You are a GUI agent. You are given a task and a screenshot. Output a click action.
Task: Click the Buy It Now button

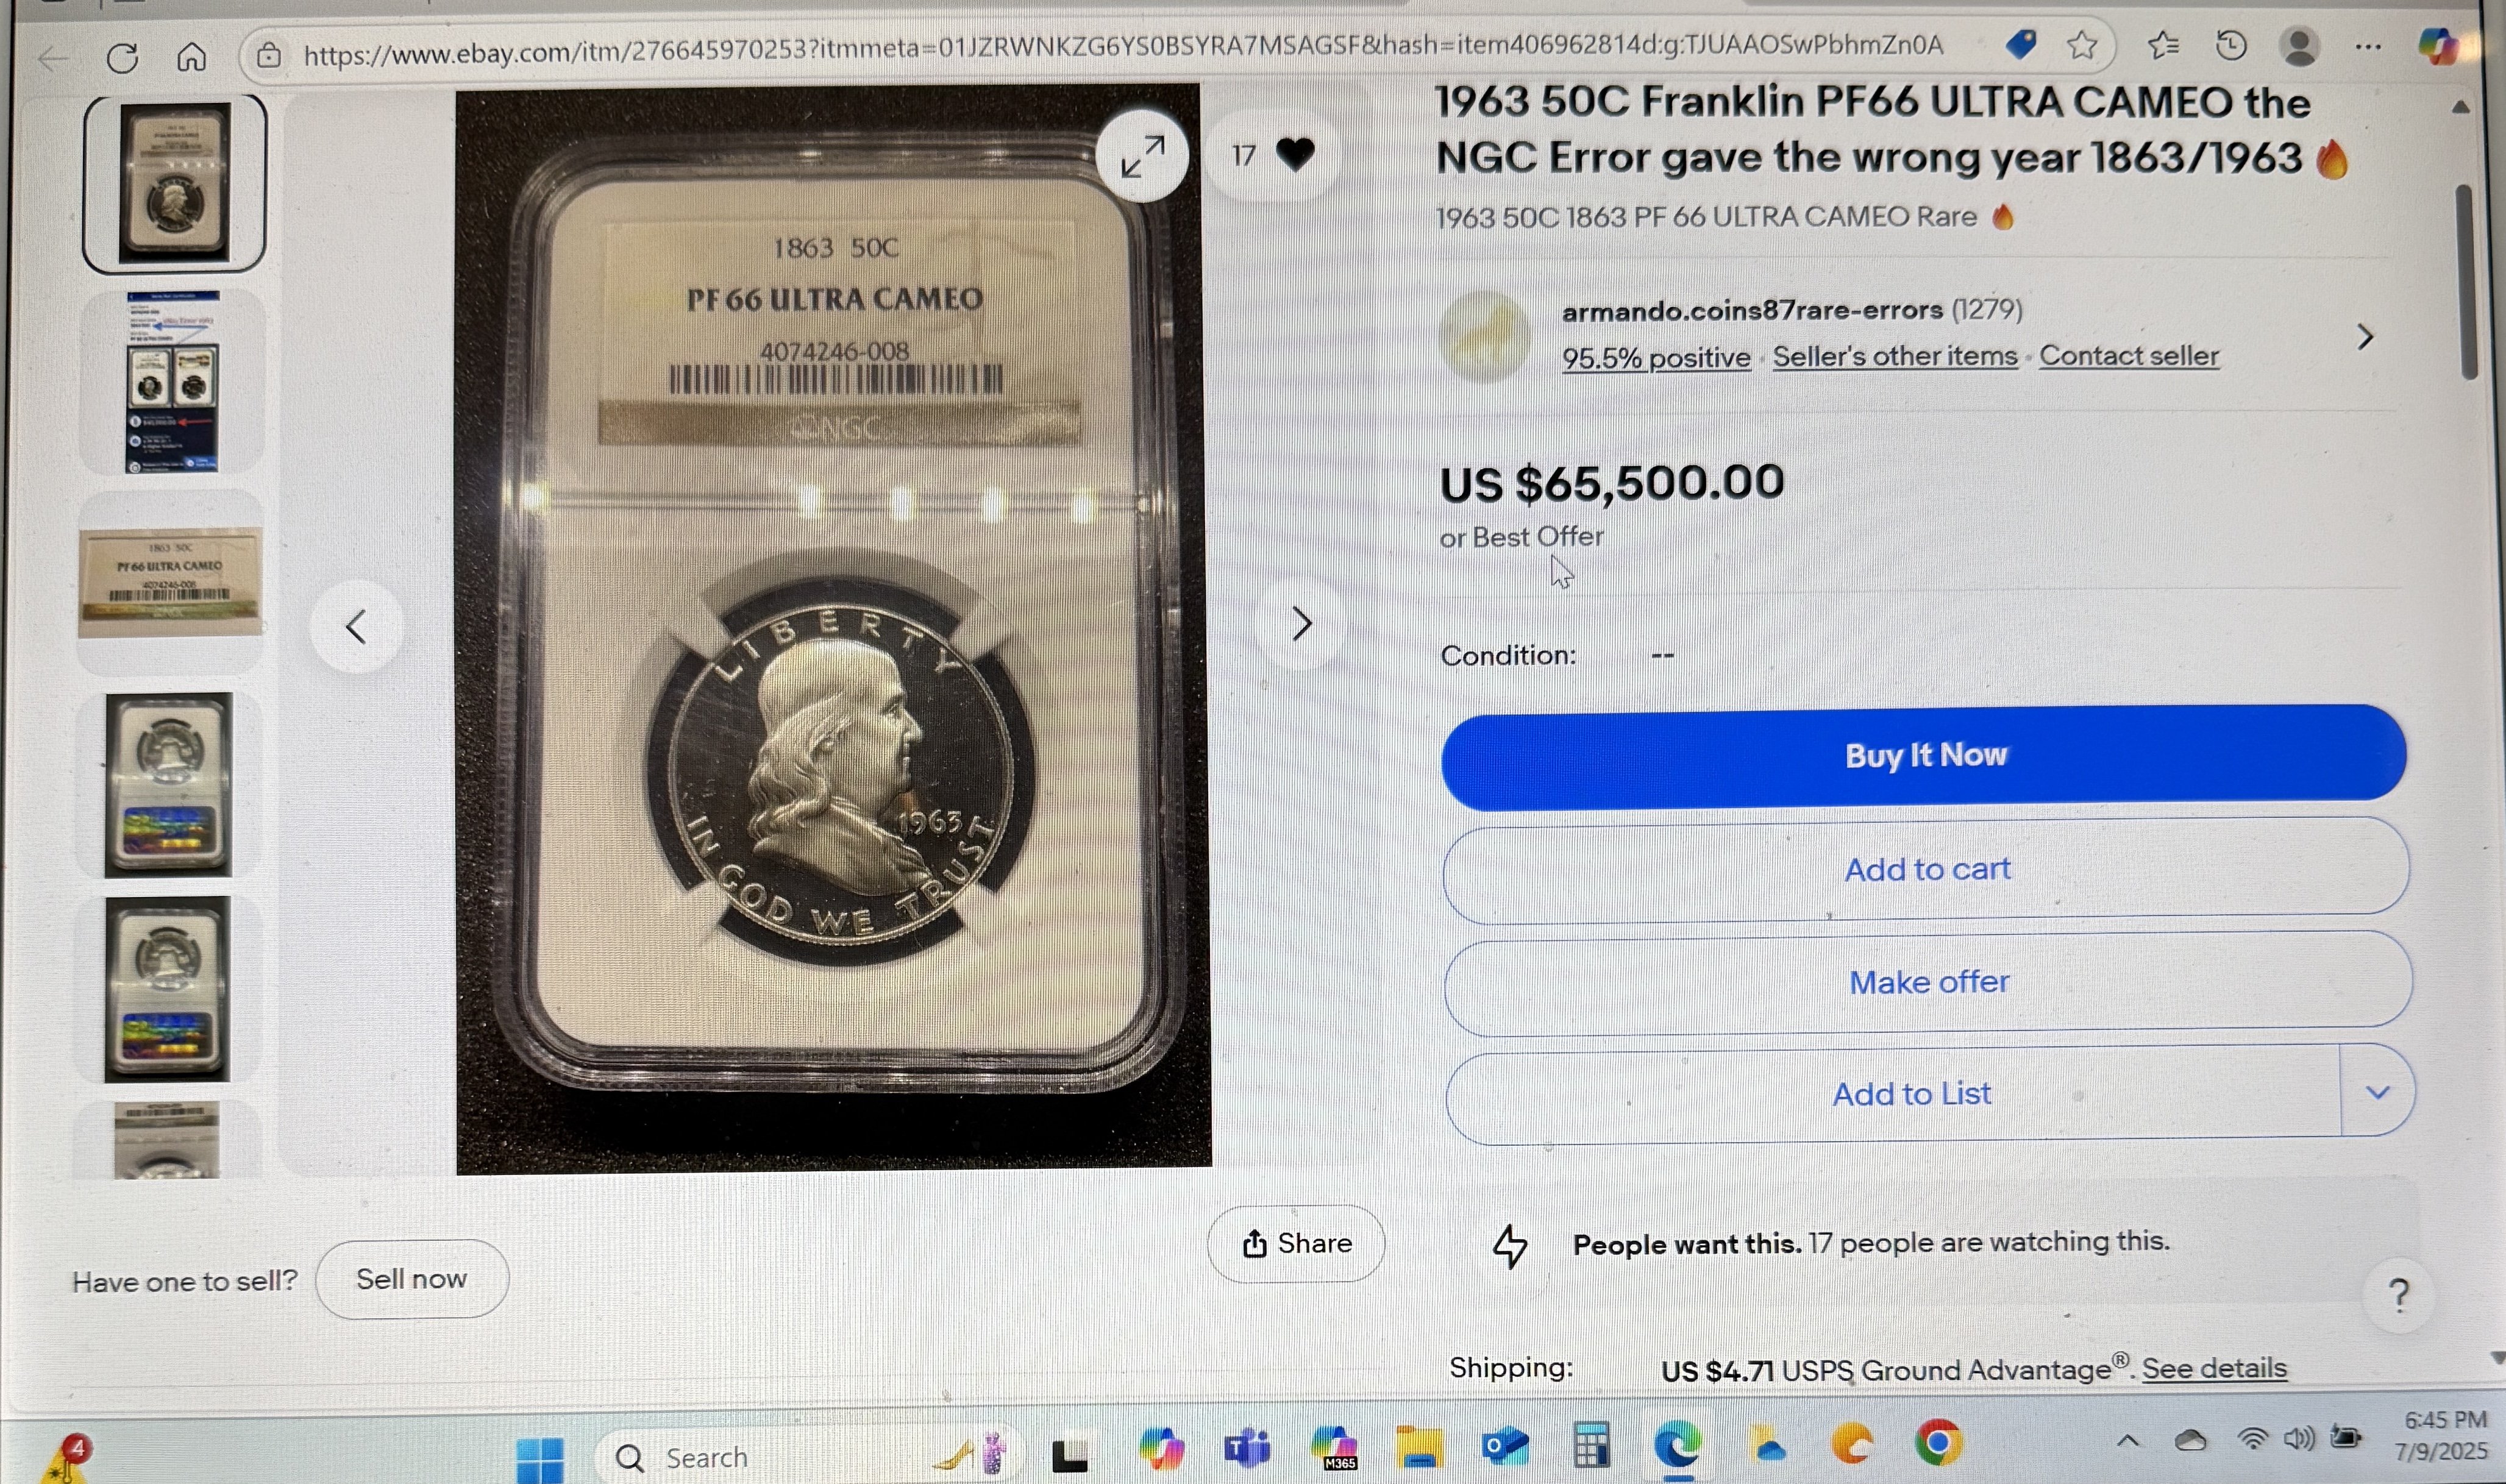1924,756
